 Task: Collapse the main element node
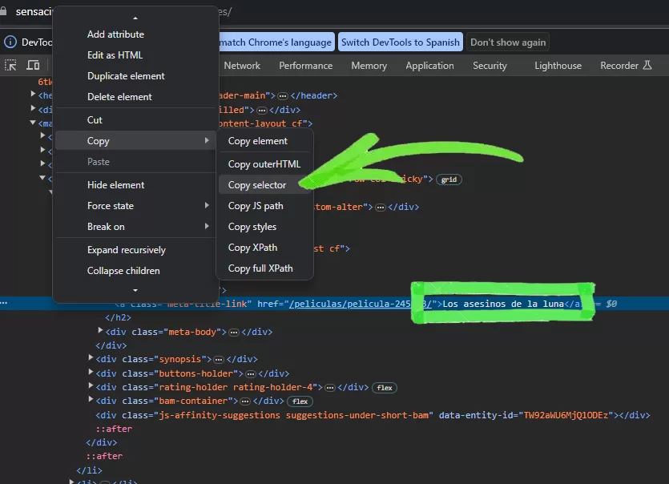click(x=32, y=123)
